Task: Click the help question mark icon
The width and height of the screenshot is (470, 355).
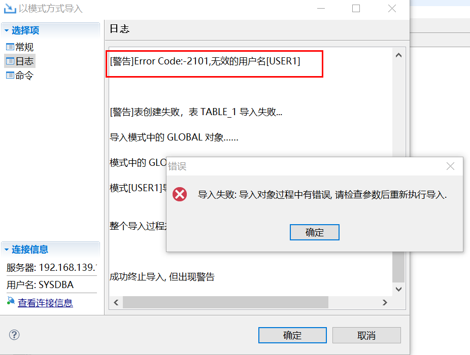Action: coord(14,335)
